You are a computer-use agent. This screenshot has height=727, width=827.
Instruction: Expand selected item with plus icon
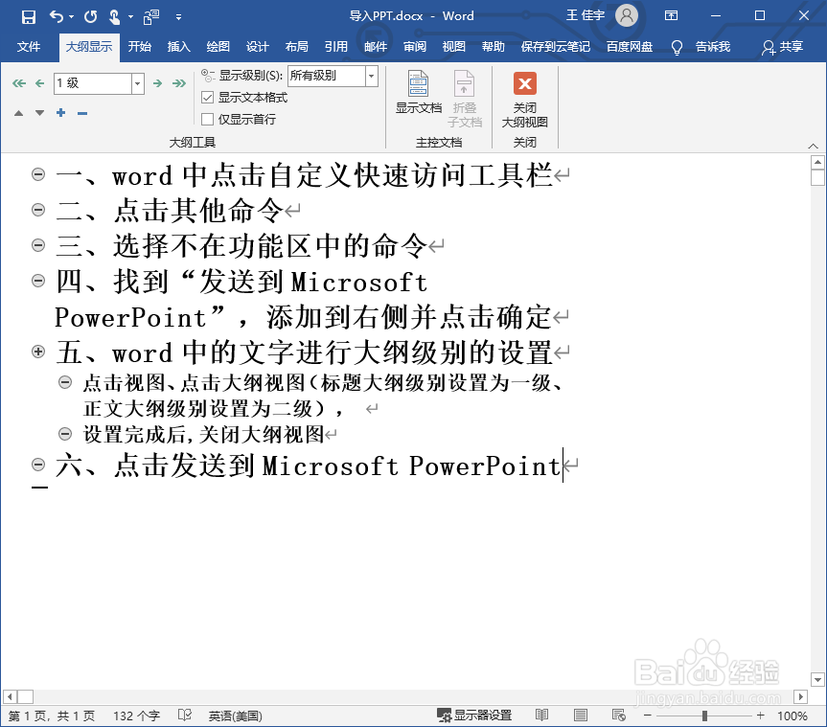[x=61, y=113]
